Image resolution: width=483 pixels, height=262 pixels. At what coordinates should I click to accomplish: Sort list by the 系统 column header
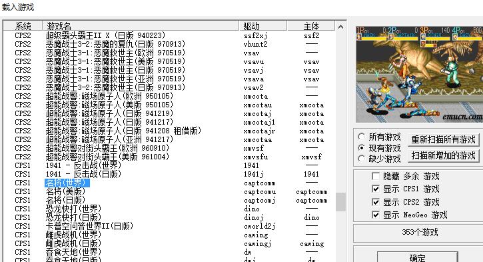pyautogui.click(x=23, y=26)
